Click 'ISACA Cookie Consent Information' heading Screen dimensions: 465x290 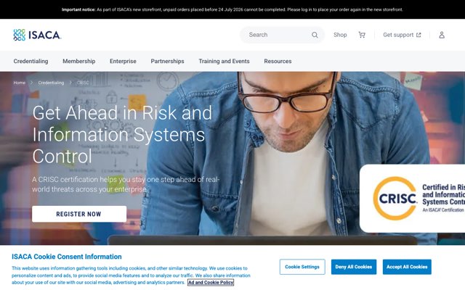pos(67,257)
